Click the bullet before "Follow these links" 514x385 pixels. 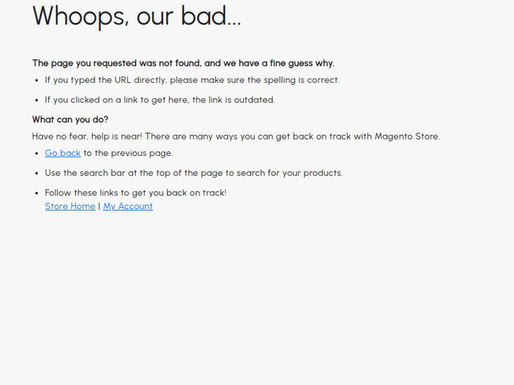pos(36,193)
